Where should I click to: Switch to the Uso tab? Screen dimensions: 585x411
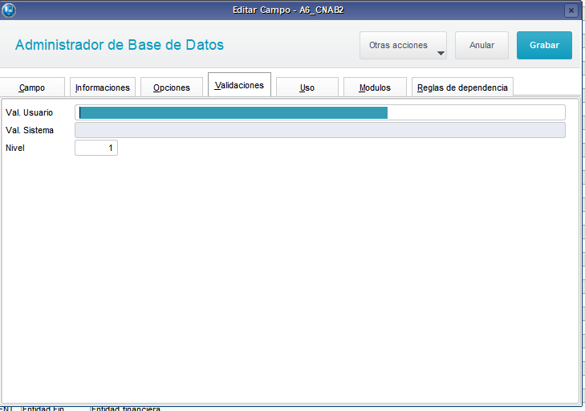coord(307,87)
